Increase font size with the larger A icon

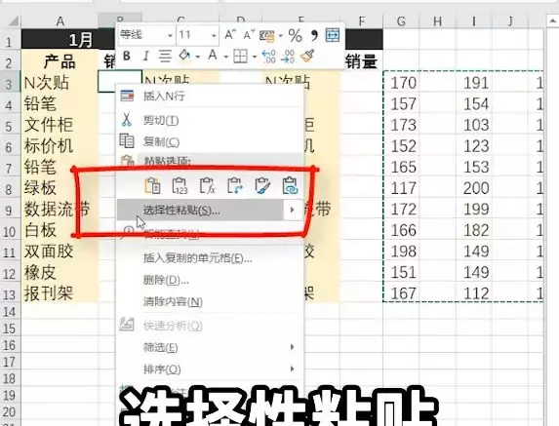click(x=230, y=35)
